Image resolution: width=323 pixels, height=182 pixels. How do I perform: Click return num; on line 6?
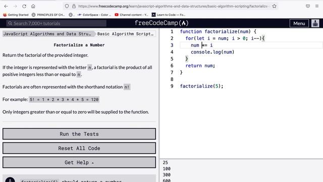[200, 66]
